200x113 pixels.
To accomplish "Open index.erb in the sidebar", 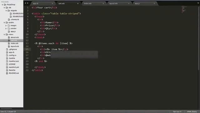I will point(14,43).
